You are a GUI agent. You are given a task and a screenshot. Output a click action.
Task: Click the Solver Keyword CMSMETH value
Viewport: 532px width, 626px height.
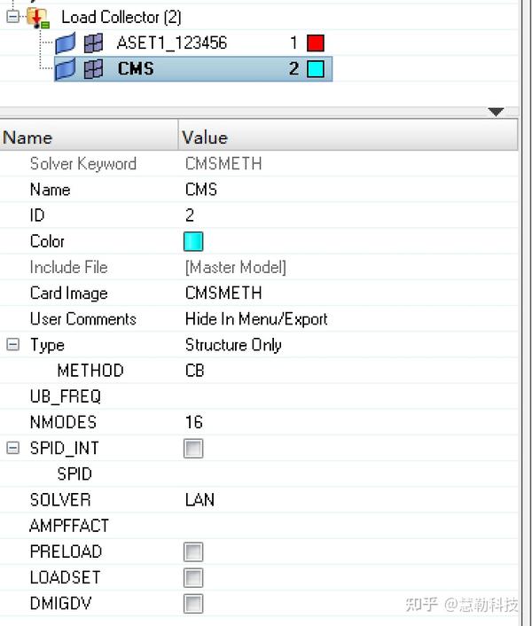pos(223,164)
